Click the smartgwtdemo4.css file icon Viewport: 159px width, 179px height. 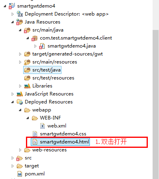click(x=35, y=134)
